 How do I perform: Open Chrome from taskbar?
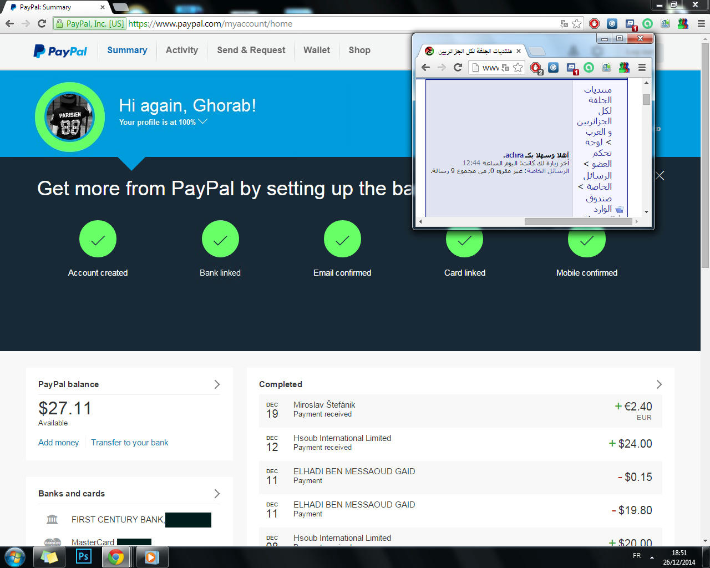[x=116, y=556]
